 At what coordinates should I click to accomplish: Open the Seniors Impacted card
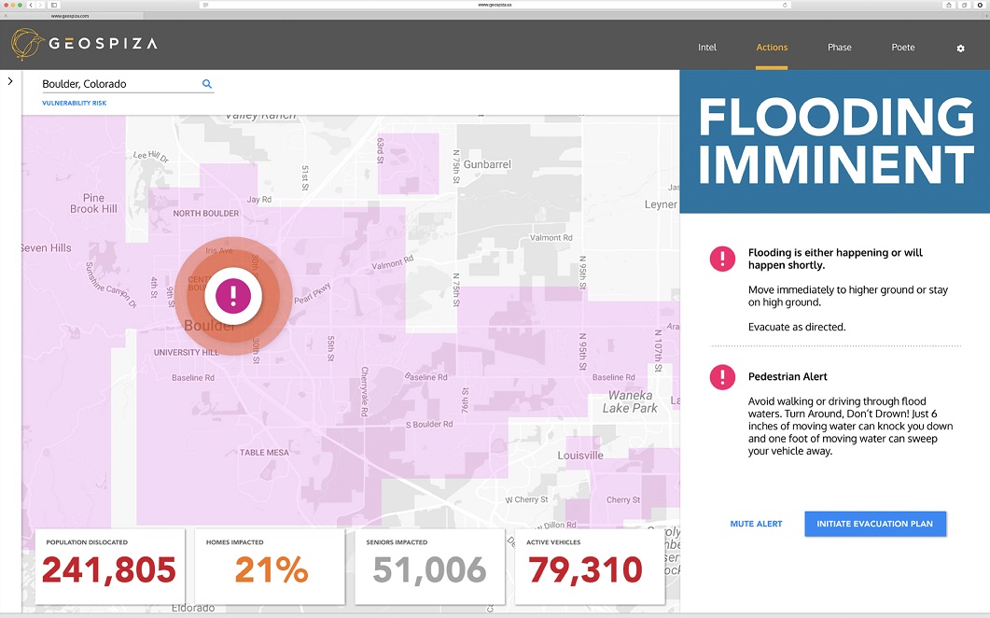point(429,566)
